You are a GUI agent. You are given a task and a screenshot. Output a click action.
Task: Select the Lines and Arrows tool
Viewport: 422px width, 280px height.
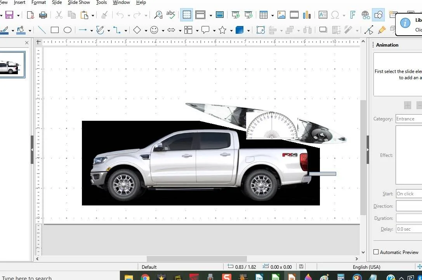pos(83,30)
